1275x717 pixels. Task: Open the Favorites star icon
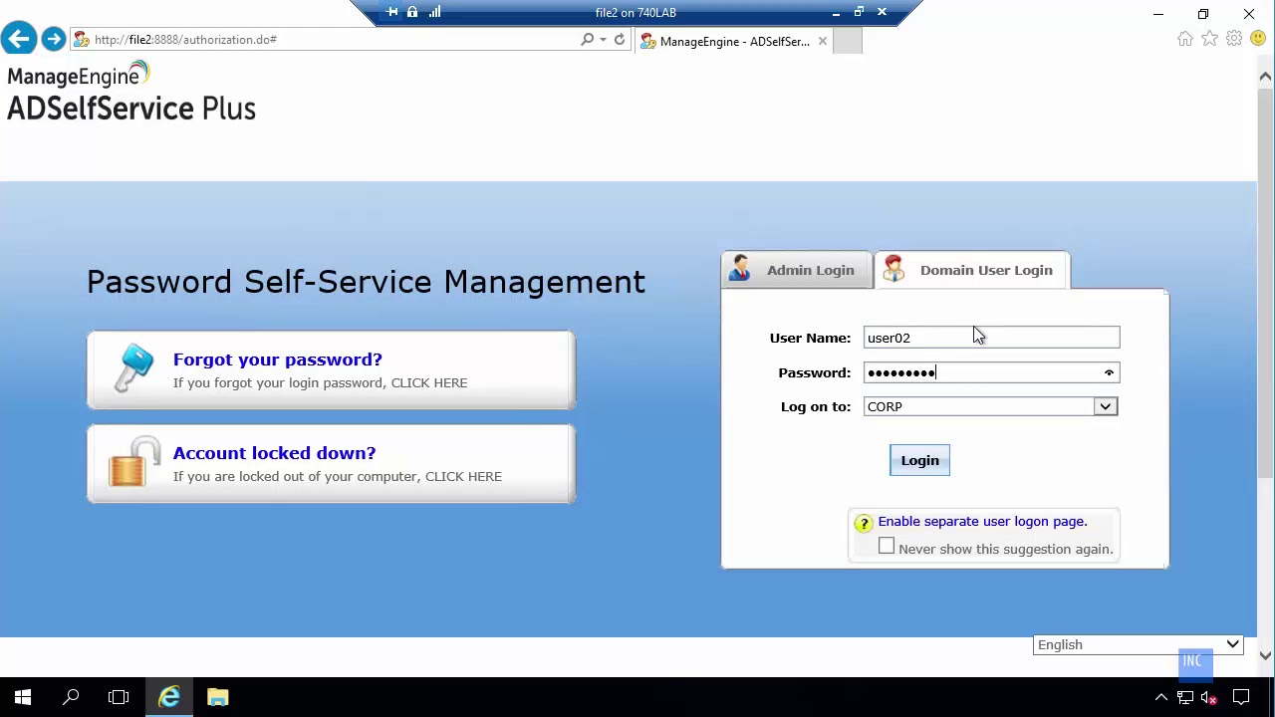1209,39
